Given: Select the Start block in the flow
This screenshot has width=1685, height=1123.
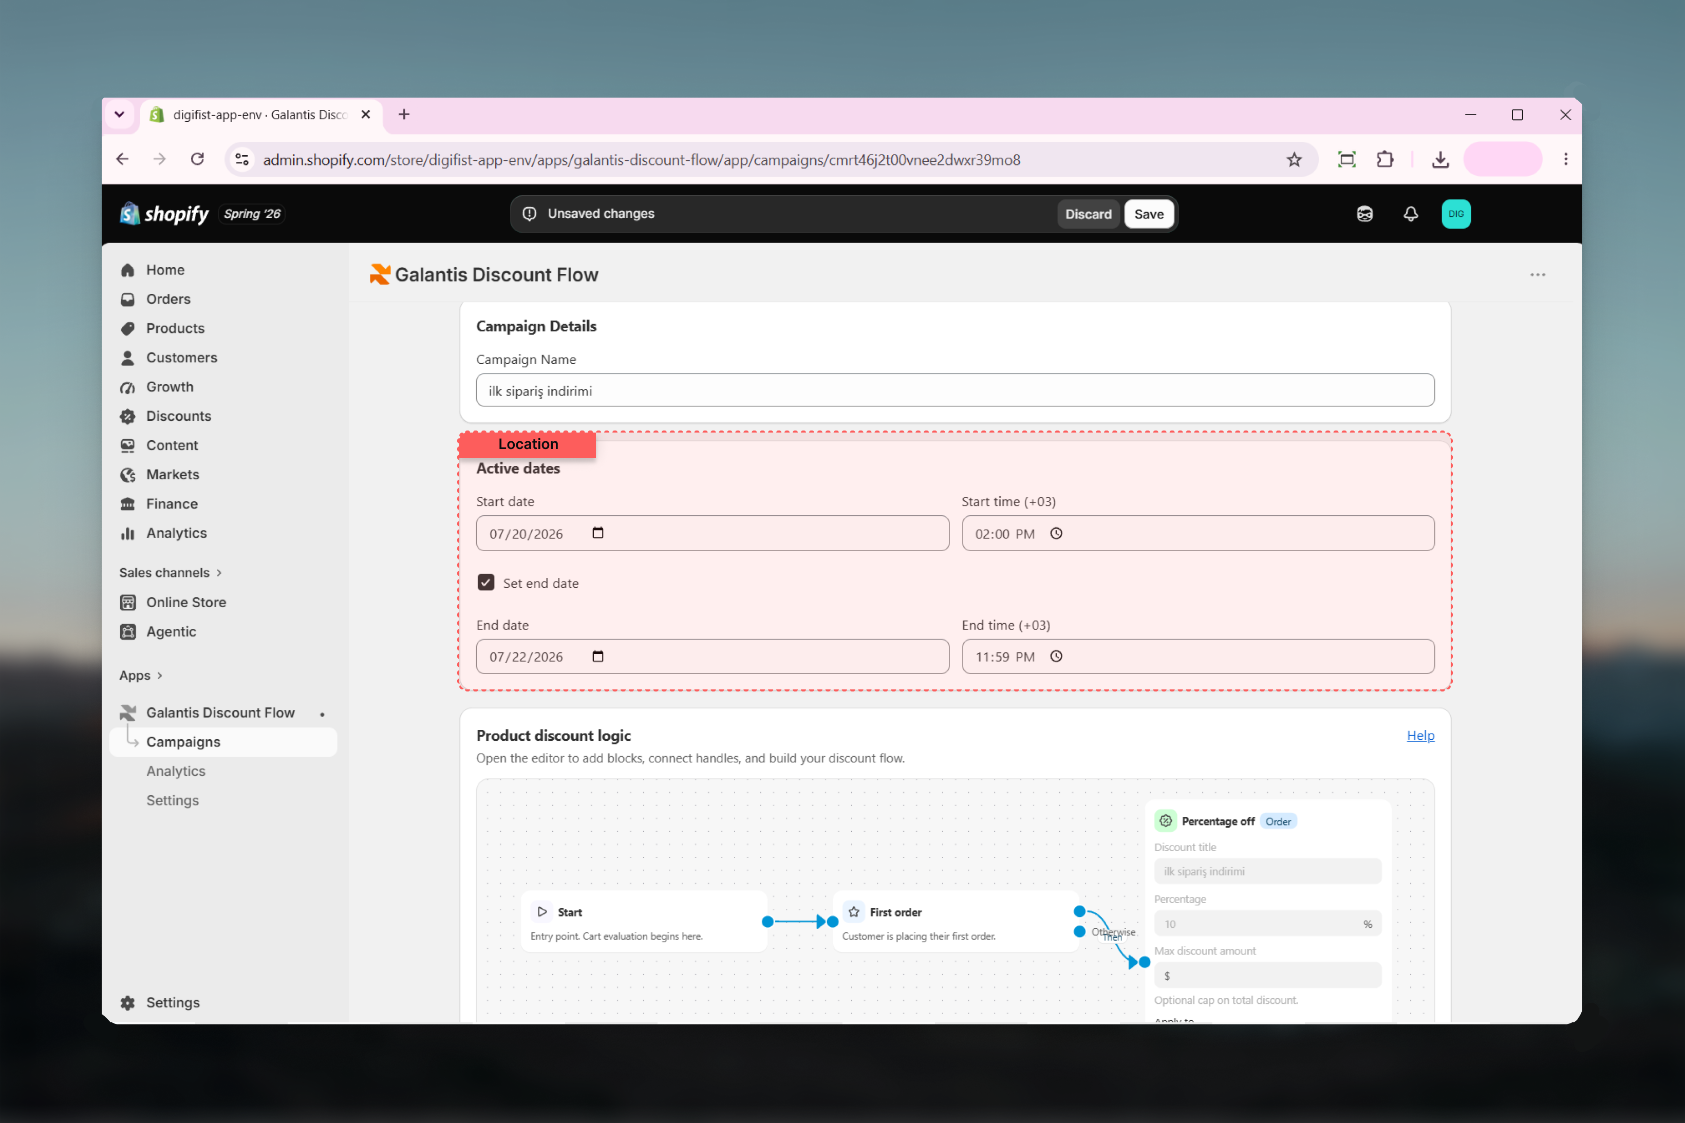Looking at the screenshot, I should tap(645, 922).
